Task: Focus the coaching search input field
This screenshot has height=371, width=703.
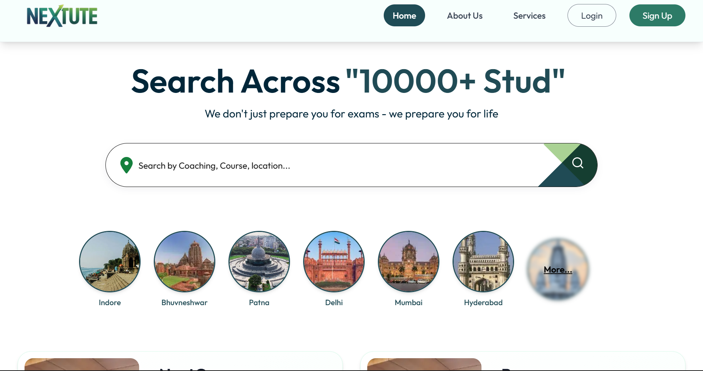Action: 330,166
